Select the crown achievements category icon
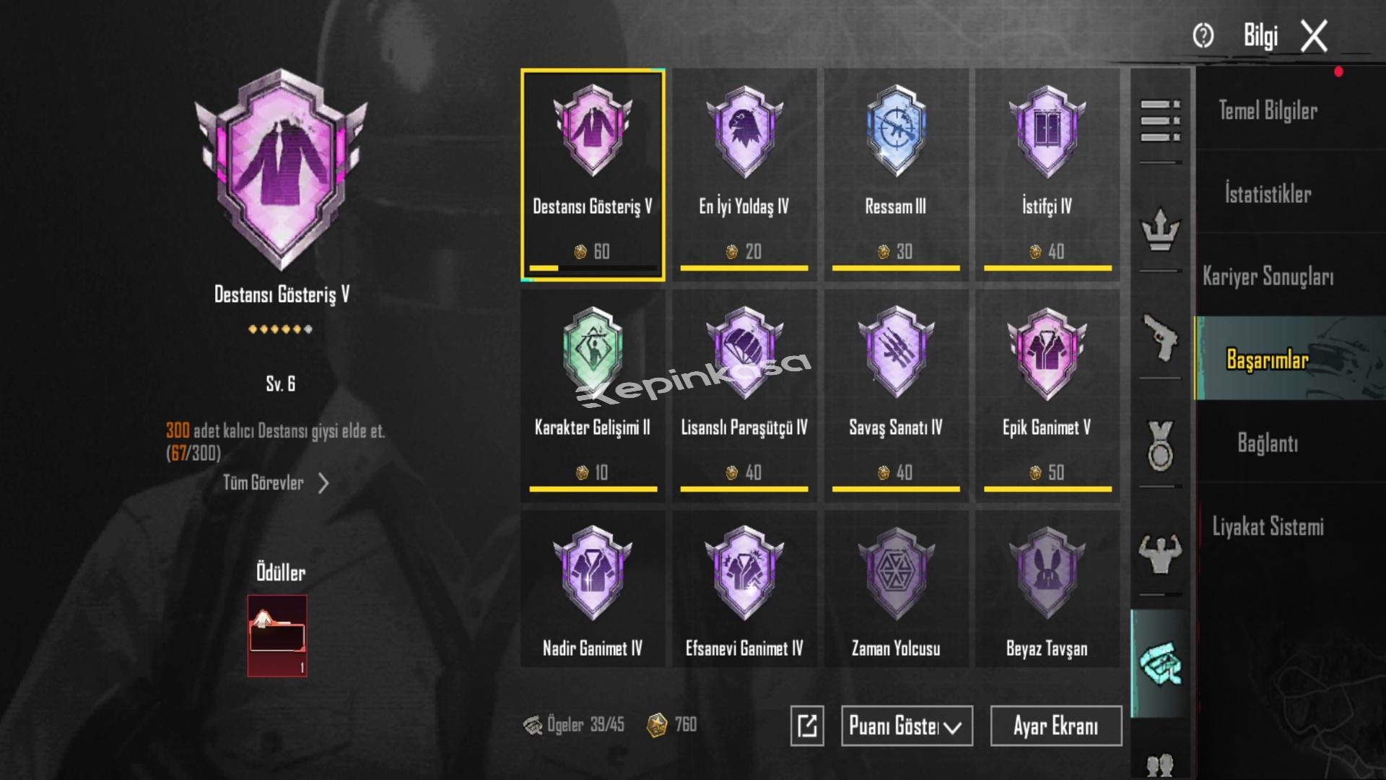The width and height of the screenshot is (1386, 780). pos(1160,228)
